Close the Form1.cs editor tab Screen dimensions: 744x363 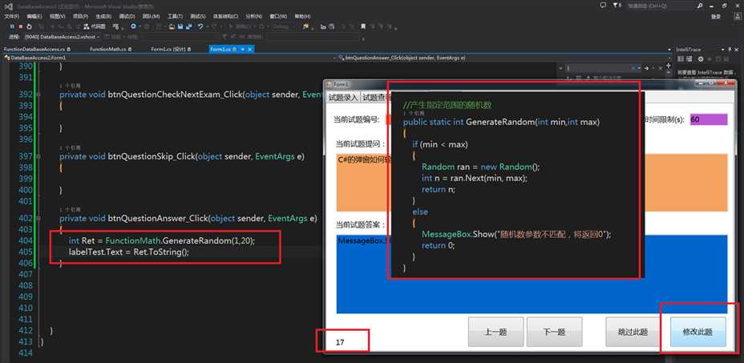coord(249,49)
